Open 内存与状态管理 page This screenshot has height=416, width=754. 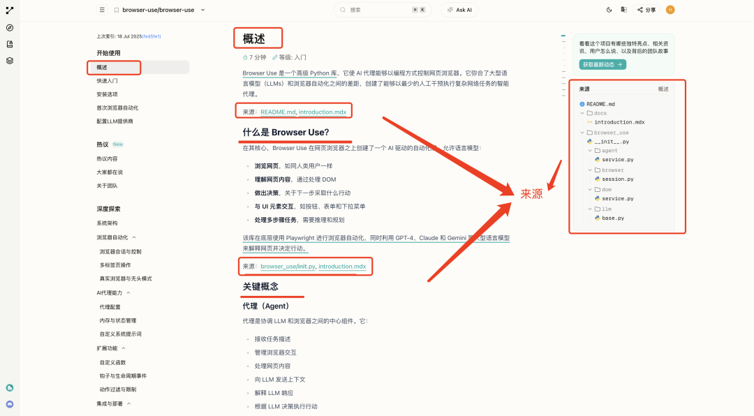[118, 320]
